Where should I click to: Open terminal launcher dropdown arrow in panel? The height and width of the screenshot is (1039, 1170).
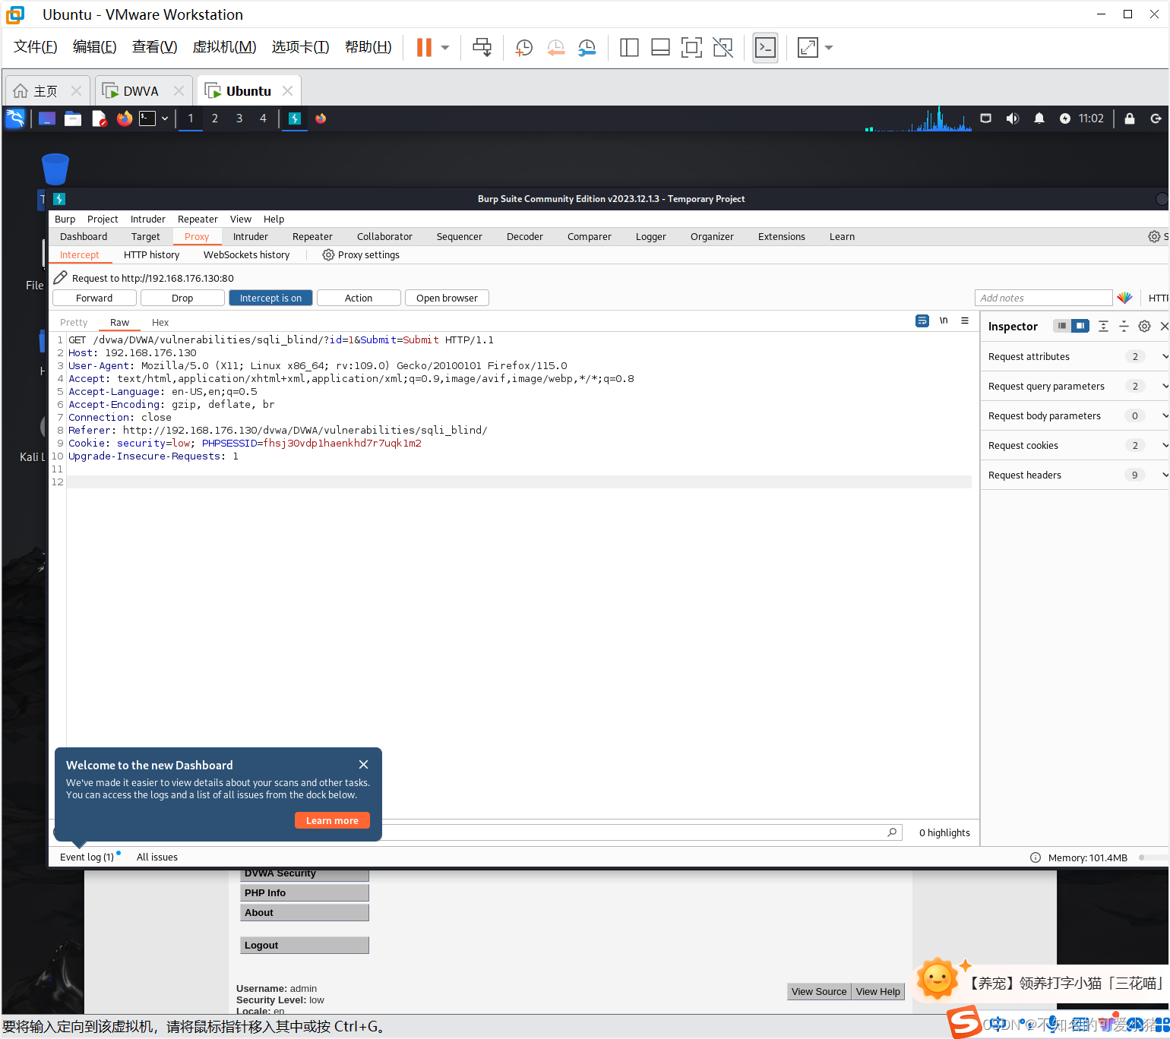(x=164, y=118)
